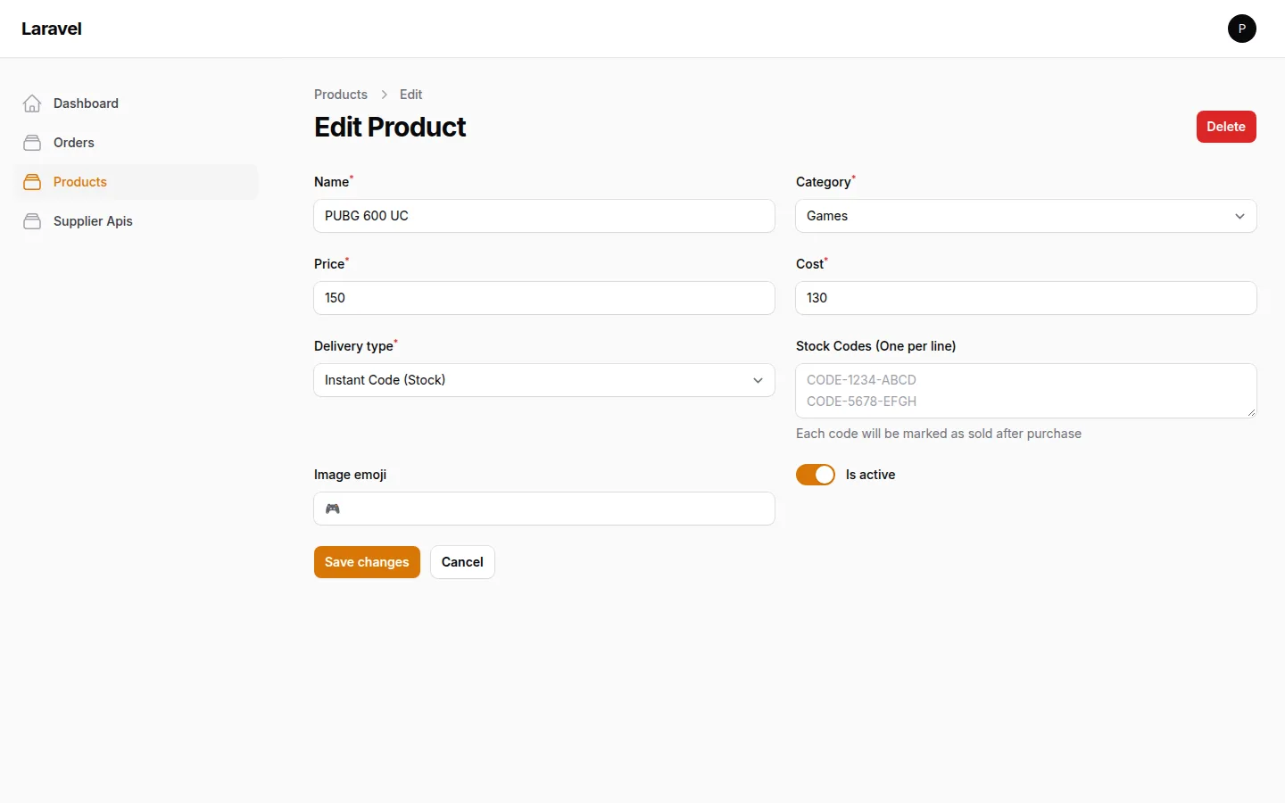Viewport: 1285px width, 803px height.
Task: Focus the Stock Codes text area
Action: (1026, 391)
